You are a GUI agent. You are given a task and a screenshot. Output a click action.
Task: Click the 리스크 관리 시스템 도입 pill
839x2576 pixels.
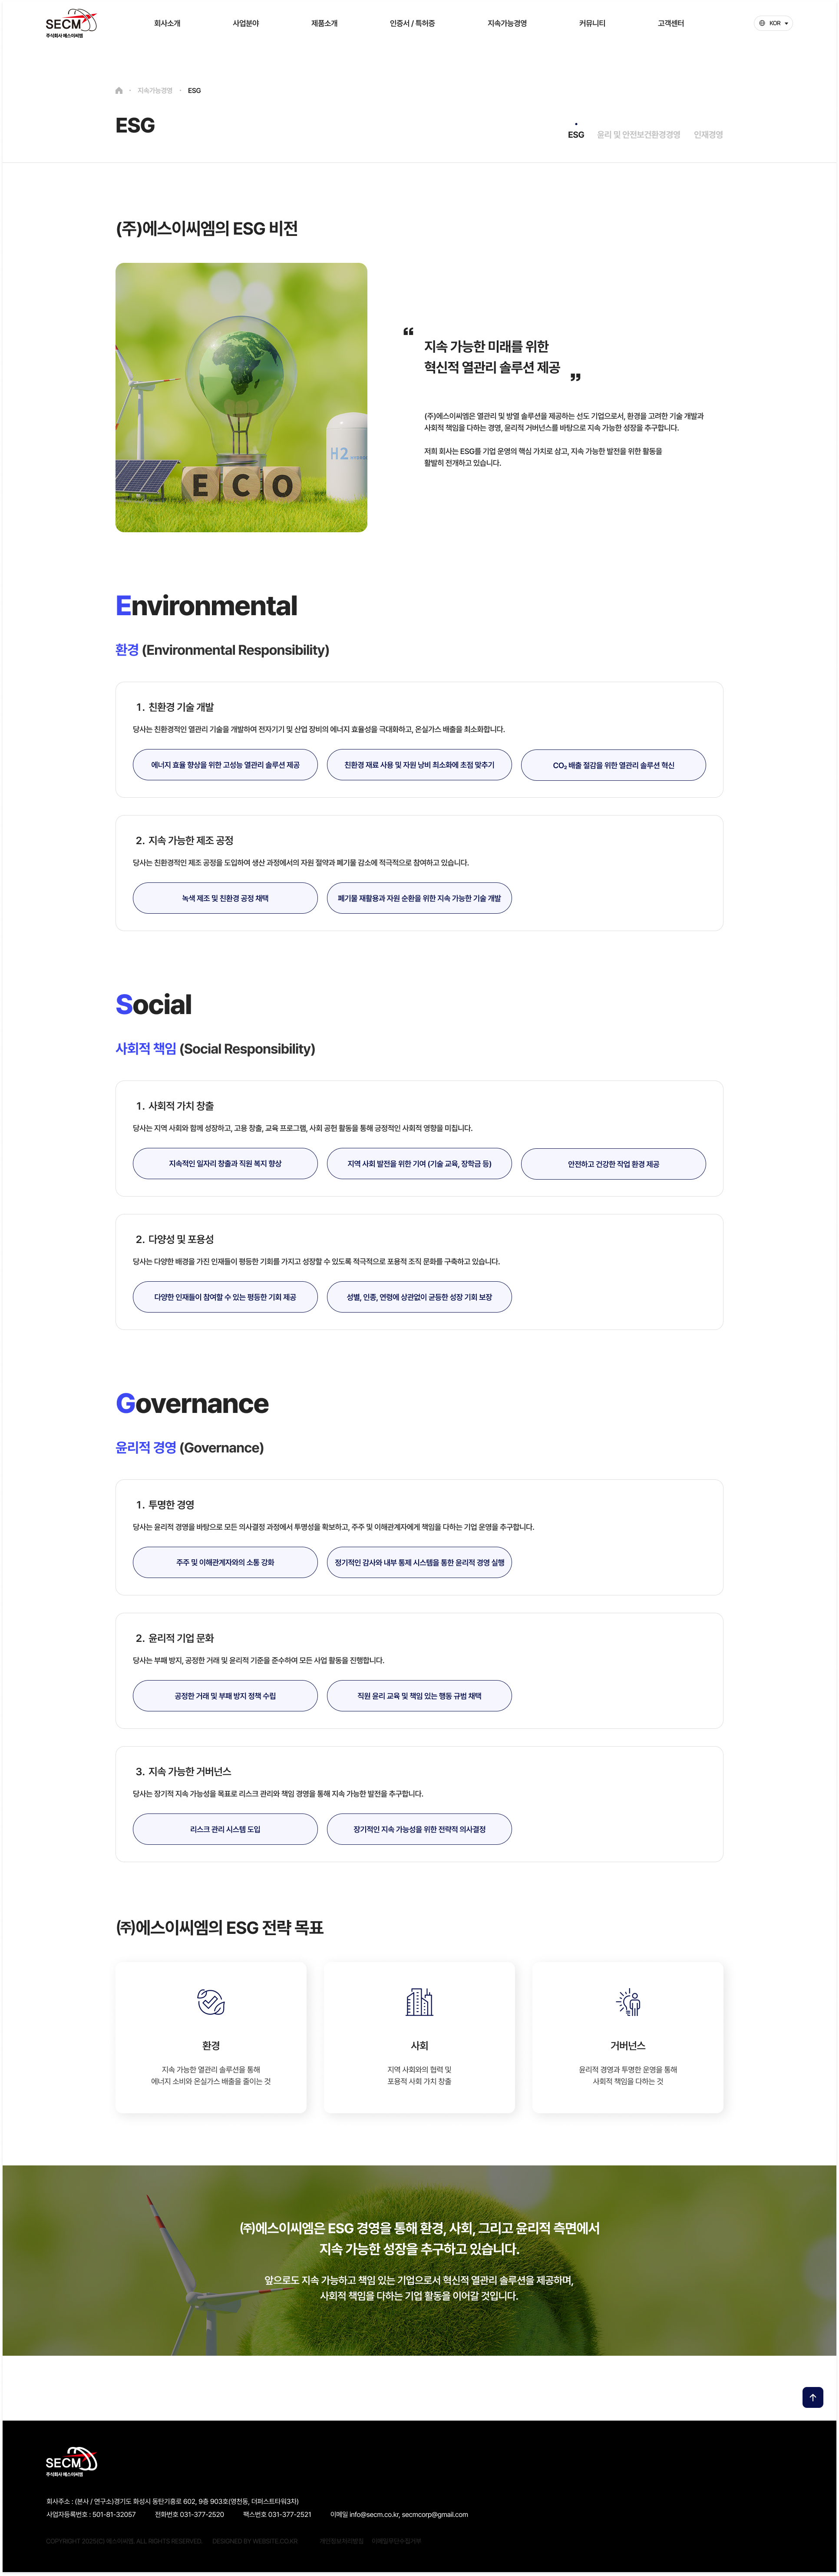click(225, 1829)
